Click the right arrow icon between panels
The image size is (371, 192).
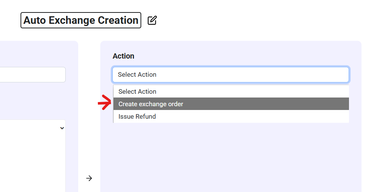pos(89,178)
